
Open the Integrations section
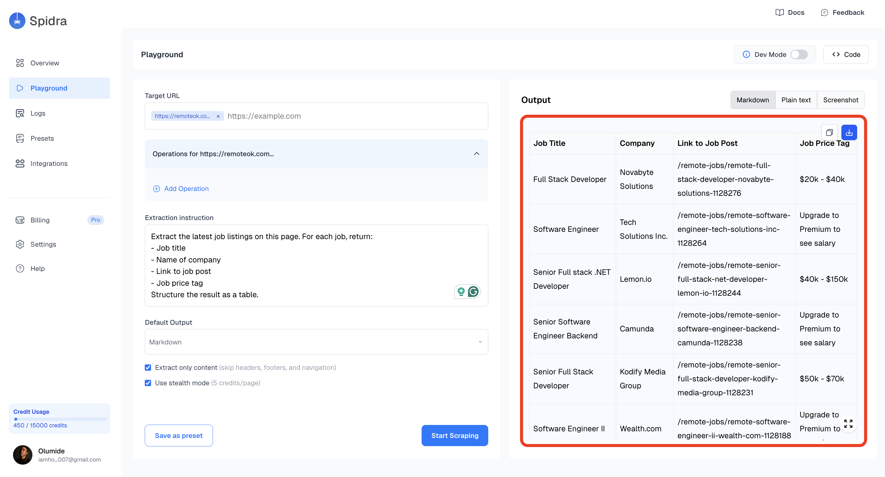[48, 163]
